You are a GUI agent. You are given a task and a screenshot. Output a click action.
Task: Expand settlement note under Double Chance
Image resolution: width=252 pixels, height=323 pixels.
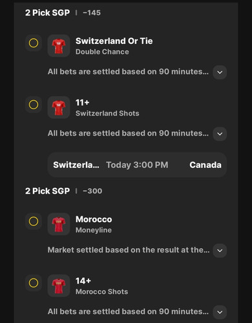pos(220,72)
